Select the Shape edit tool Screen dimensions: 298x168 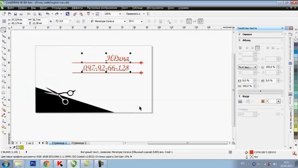(x=3, y=36)
